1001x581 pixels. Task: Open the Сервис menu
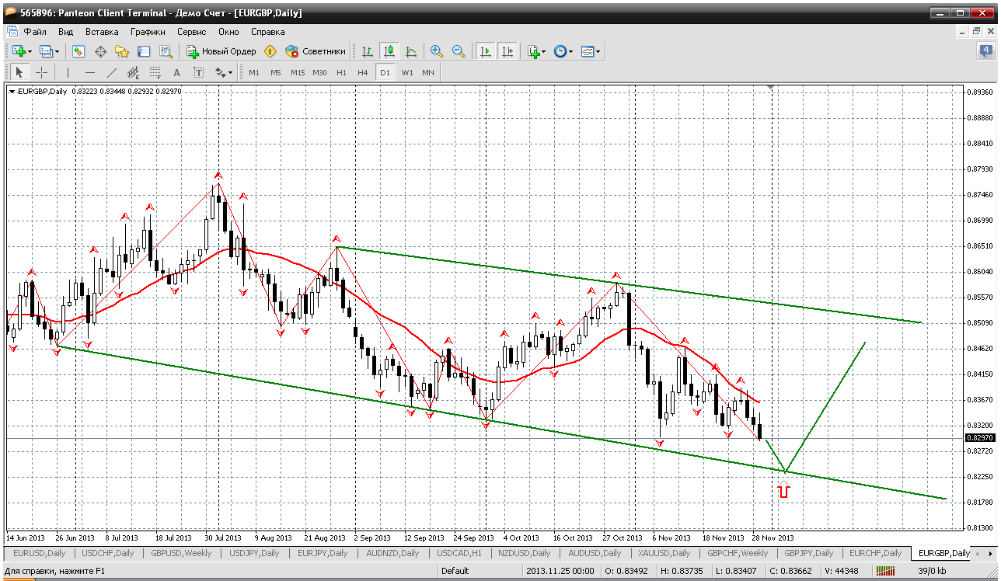pos(192,32)
